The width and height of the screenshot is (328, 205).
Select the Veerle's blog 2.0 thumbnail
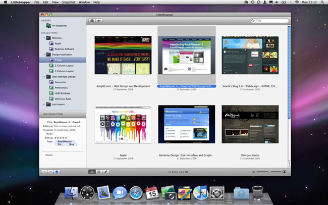click(250, 55)
